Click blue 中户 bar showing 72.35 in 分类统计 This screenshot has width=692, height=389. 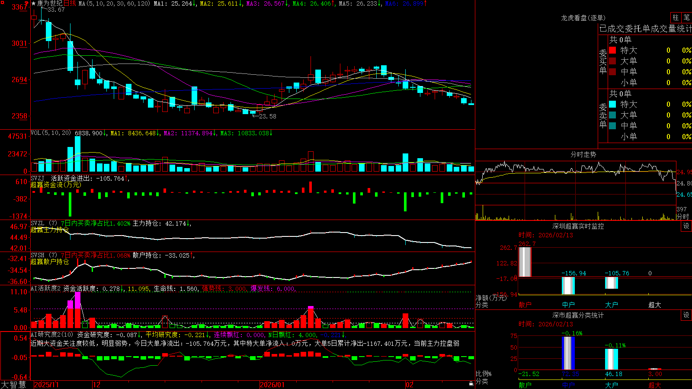coord(568,353)
